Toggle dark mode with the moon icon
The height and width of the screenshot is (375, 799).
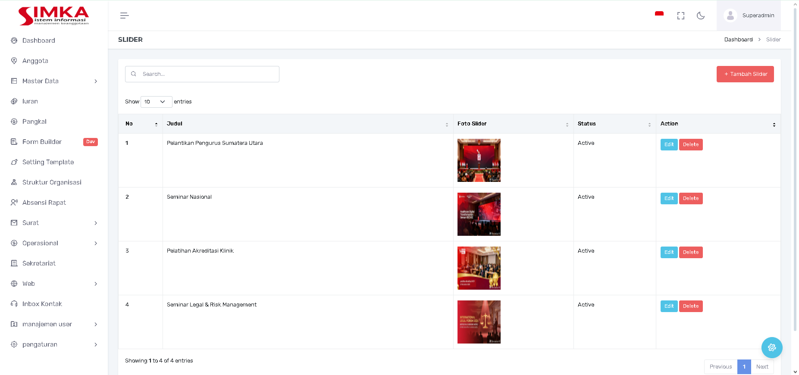tap(701, 16)
